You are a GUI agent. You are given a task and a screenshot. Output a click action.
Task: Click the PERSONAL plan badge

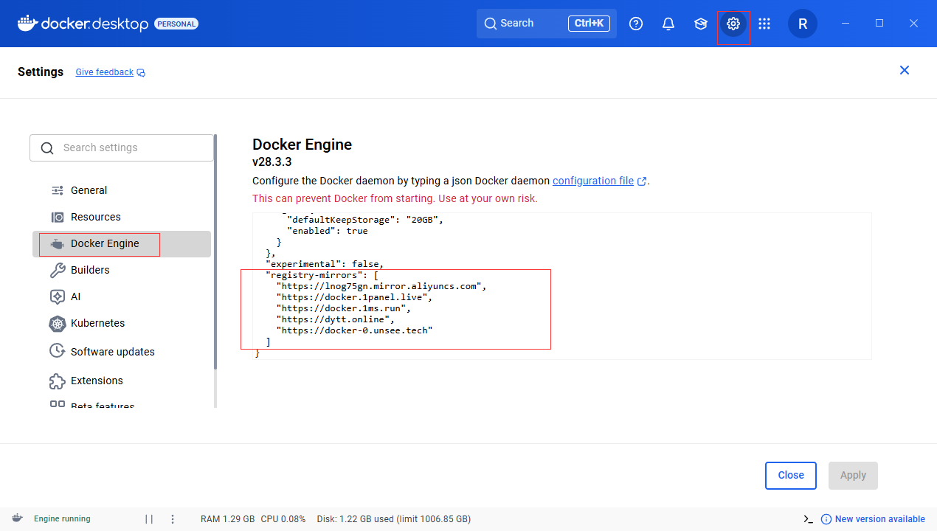pyautogui.click(x=176, y=24)
